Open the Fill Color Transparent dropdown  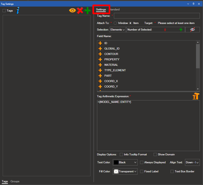pos(125,171)
